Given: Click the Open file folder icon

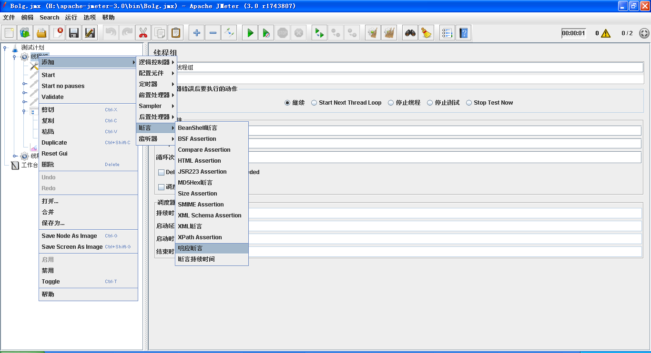Looking at the screenshot, I should (41, 33).
